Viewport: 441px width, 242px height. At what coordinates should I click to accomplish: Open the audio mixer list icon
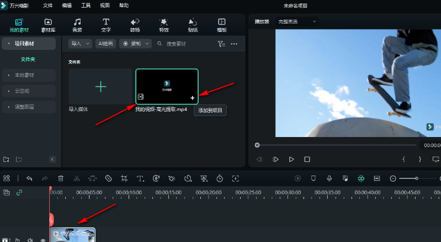point(345,179)
